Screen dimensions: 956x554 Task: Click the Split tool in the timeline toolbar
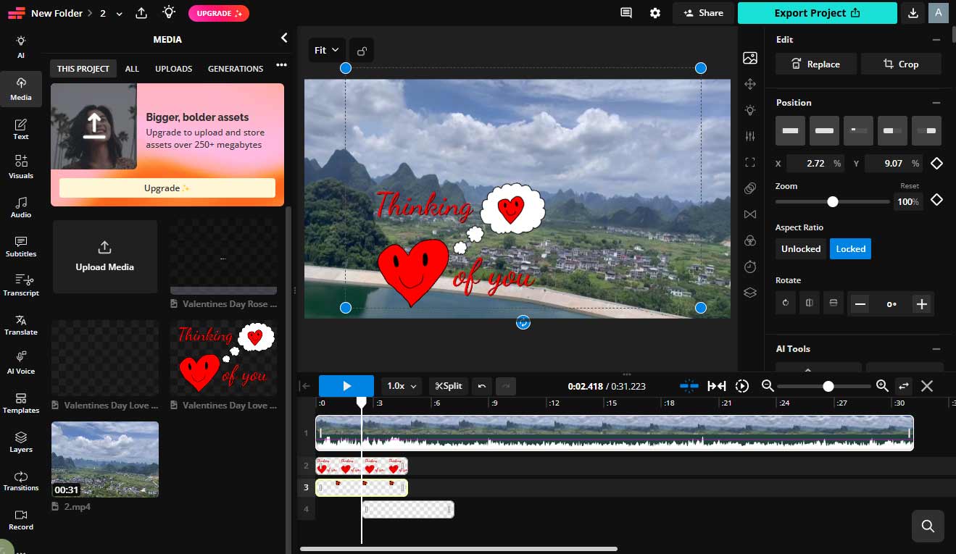point(448,385)
